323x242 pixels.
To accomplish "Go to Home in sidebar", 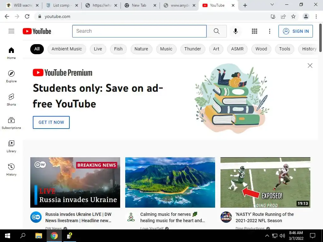I will [x=11, y=53].
